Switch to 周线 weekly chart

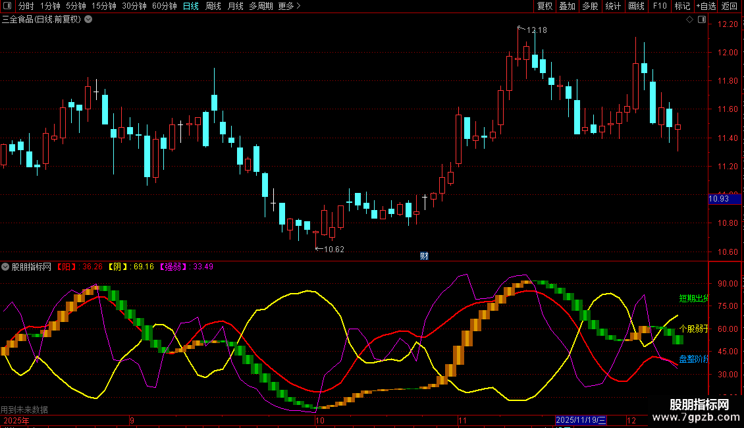point(213,6)
